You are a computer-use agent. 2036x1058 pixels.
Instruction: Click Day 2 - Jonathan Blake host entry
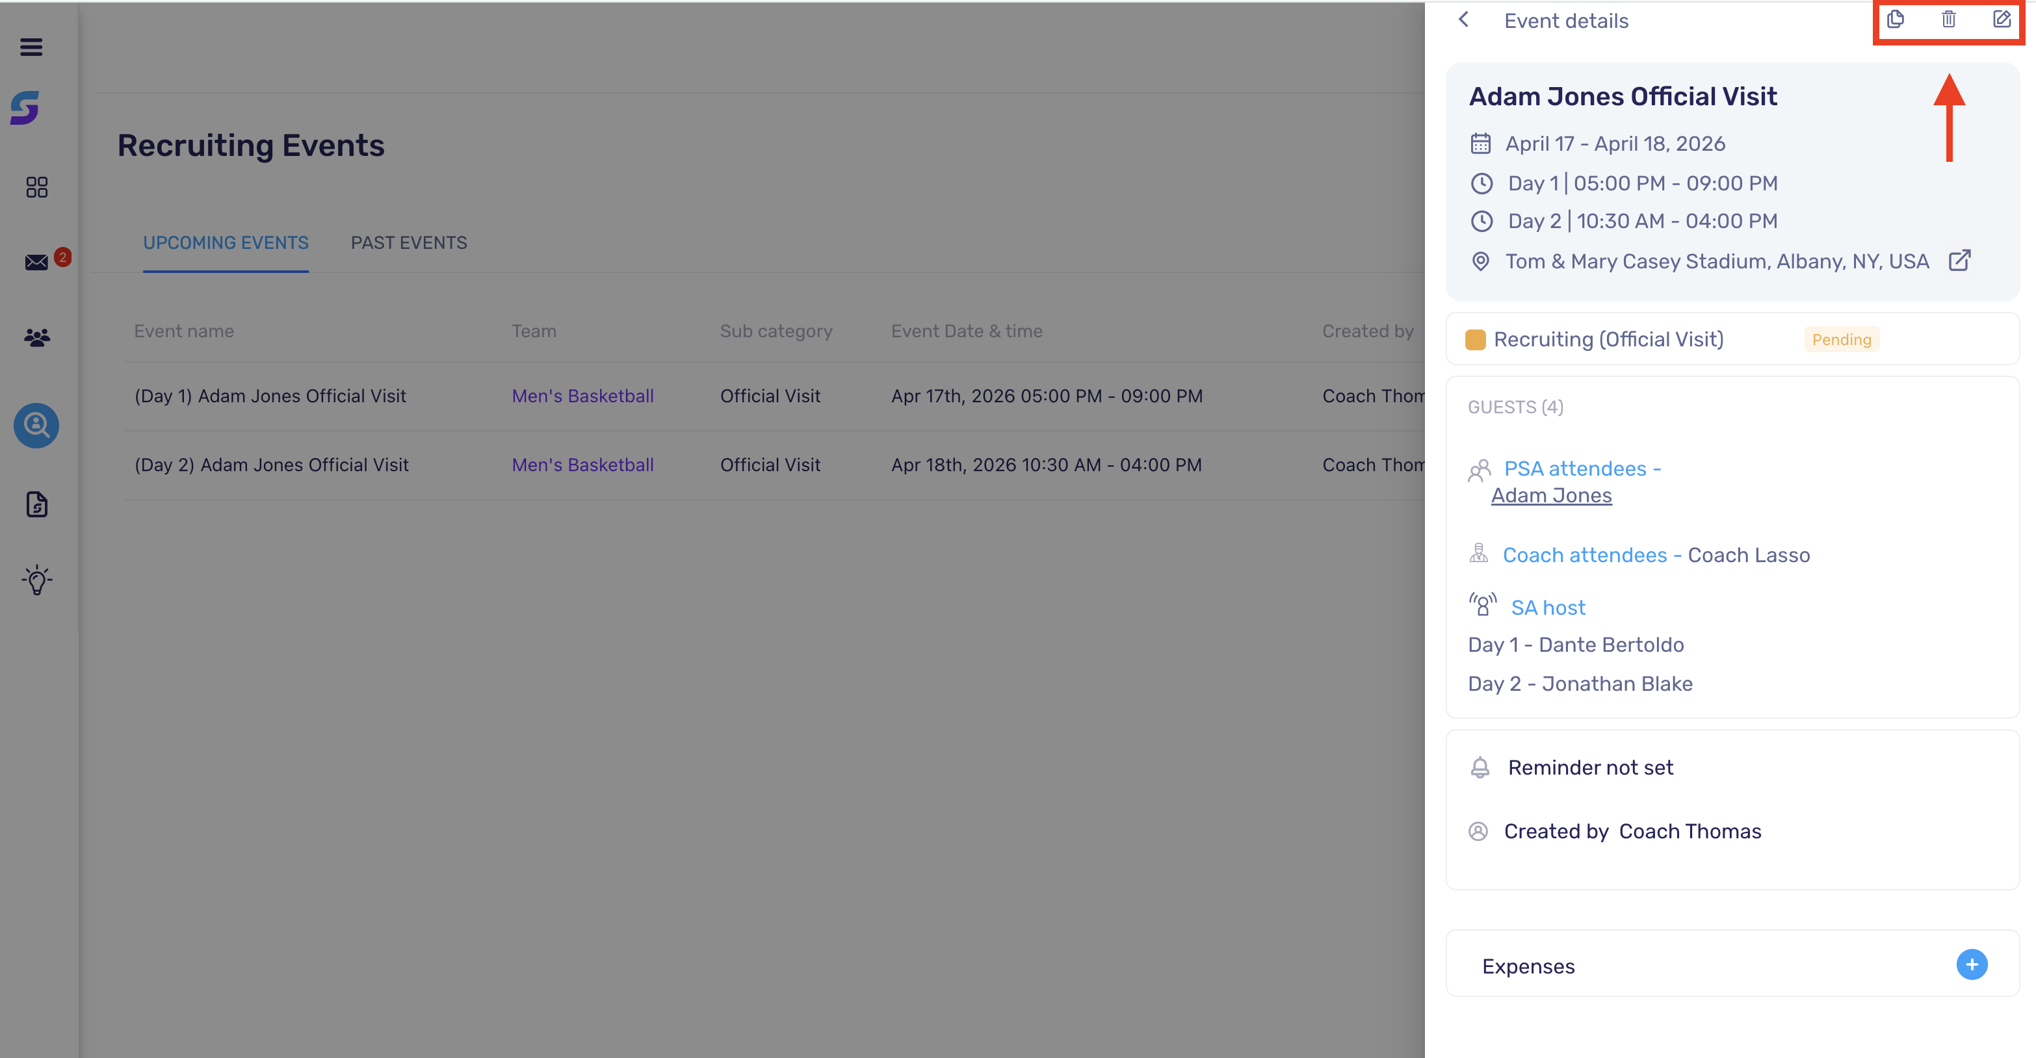[x=1580, y=684]
